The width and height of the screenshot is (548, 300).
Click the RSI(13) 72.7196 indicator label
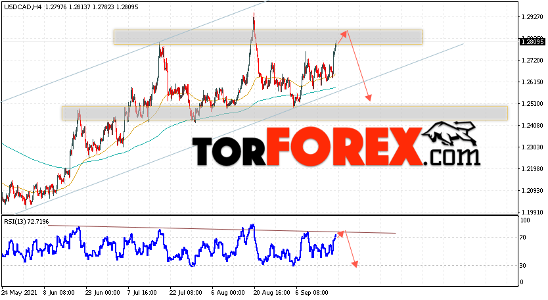tap(26, 222)
